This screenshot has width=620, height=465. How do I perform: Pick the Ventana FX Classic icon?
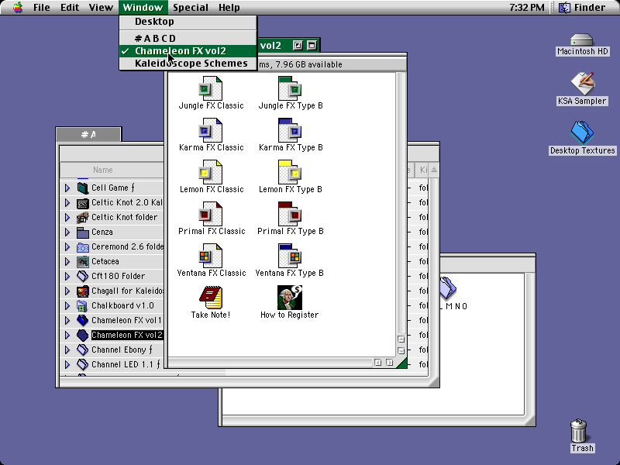click(x=210, y=257)
